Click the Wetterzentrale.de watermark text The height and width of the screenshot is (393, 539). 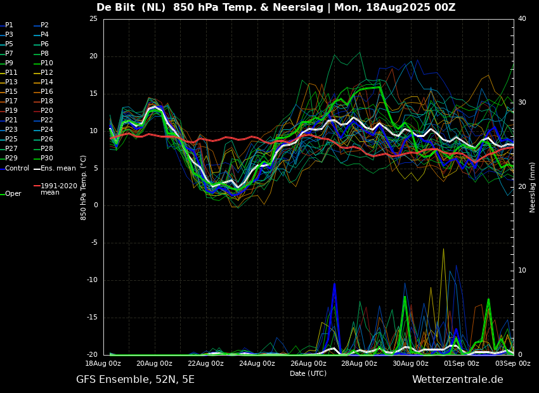coord(458,380)
